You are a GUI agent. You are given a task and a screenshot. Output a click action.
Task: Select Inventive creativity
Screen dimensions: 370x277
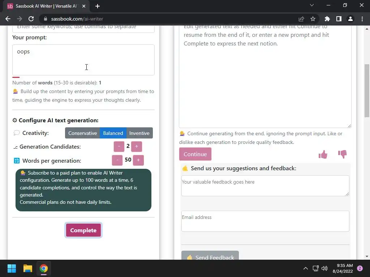[139, 133]
